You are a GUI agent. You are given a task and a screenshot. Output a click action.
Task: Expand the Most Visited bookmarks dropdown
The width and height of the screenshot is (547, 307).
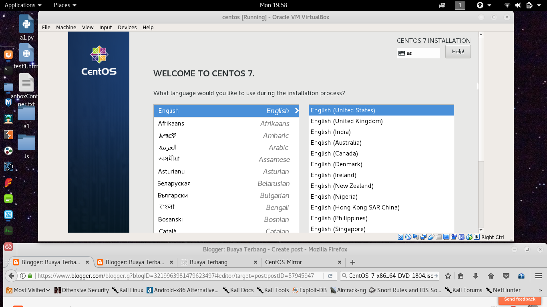click(28, 290)
